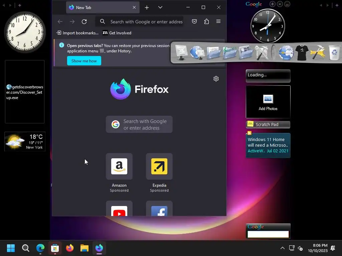The image size is (342, 256).
Task: Click the Google sidebar plus add gadget button
Action: coord(273,4)
